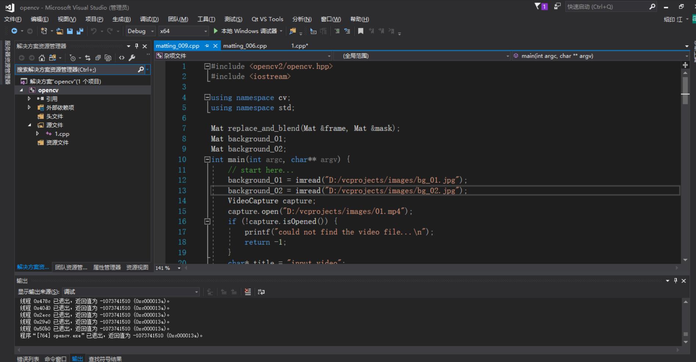Click the View Code brackets icon

tap(122, 58)
